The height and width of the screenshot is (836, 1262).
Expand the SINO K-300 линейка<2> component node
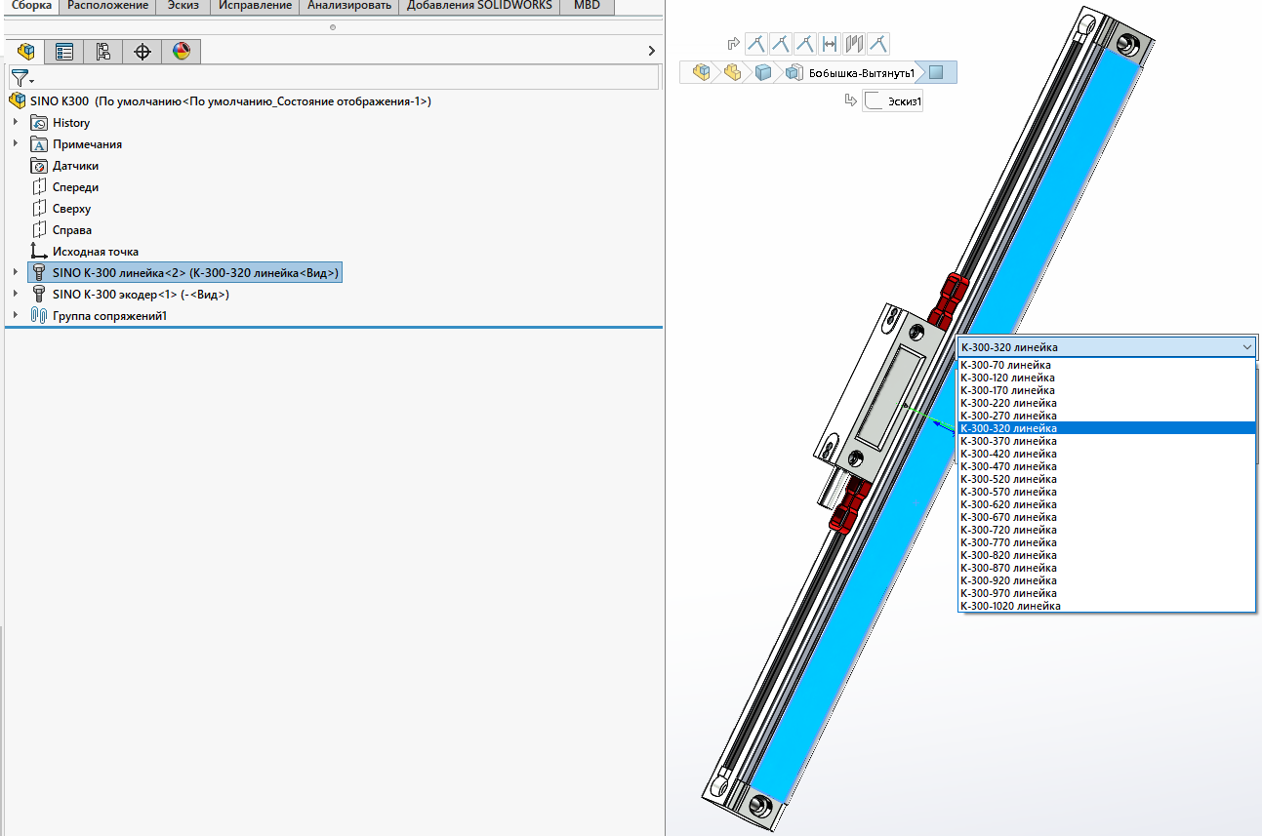pos(15,273)
